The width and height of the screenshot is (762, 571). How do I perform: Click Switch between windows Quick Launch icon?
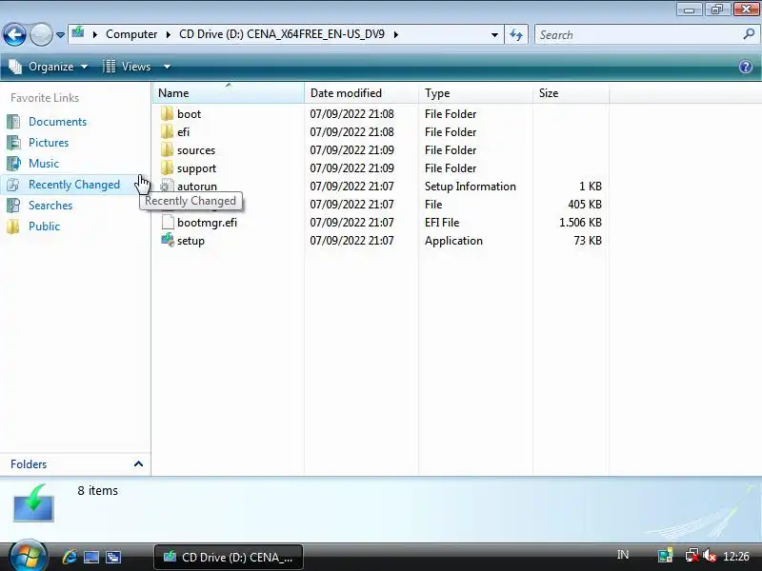(x=113, y=557)
